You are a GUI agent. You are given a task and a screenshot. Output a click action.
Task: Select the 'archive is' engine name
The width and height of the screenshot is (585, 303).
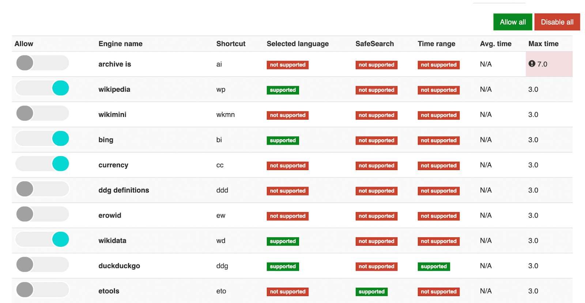tap(114, 64)
